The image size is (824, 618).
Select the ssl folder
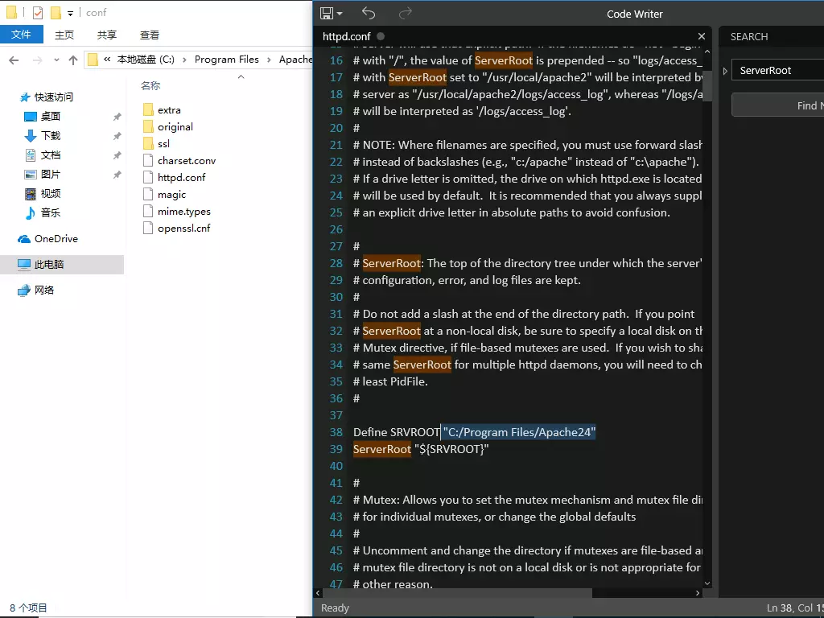[163, 143]
